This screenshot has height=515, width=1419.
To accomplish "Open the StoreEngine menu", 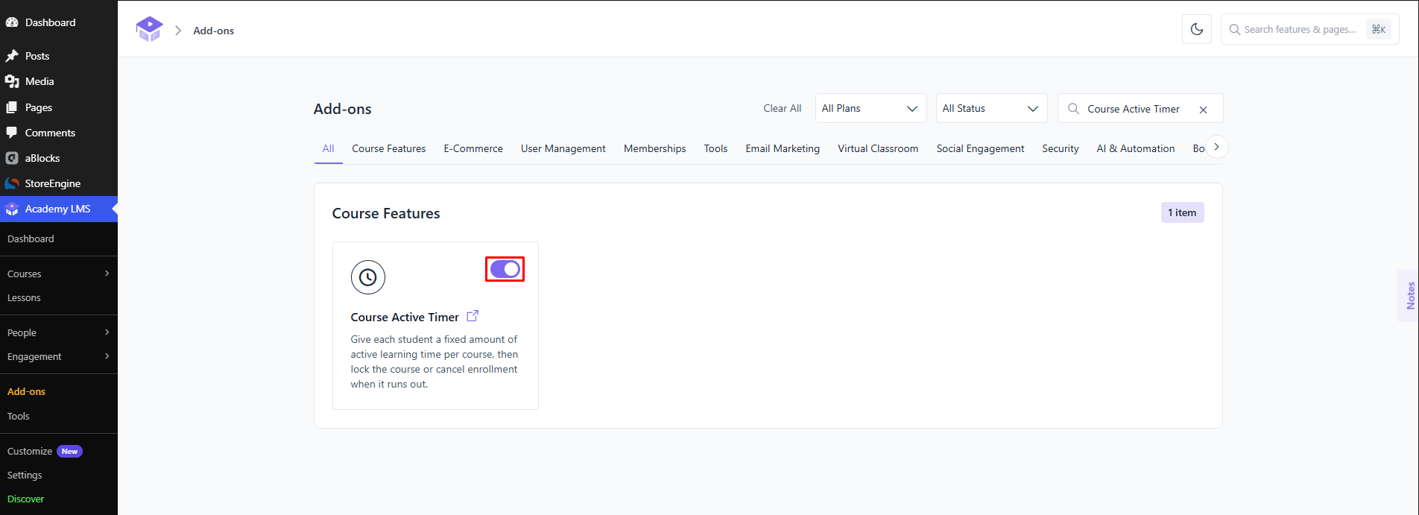I will tap(59, 183).
